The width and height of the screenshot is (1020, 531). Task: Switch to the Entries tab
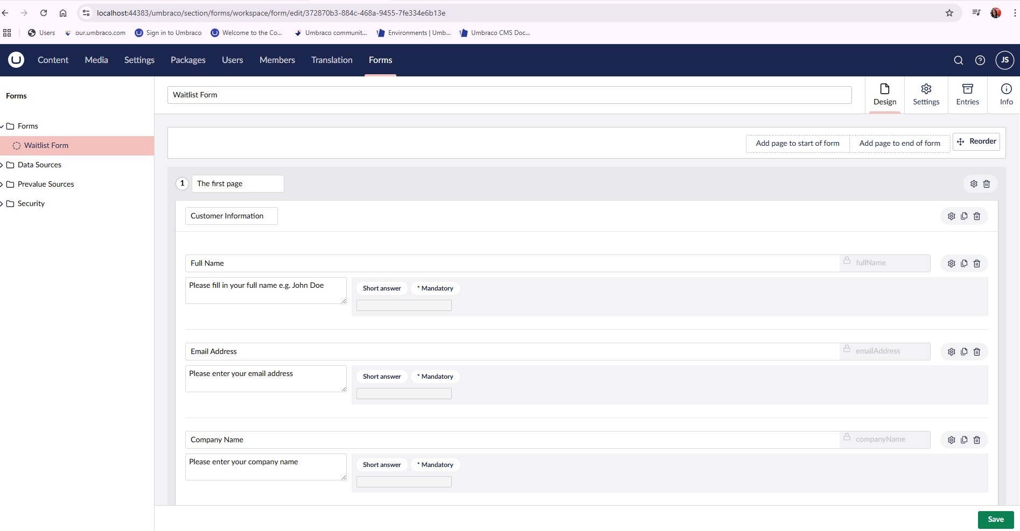click(967, 95)
